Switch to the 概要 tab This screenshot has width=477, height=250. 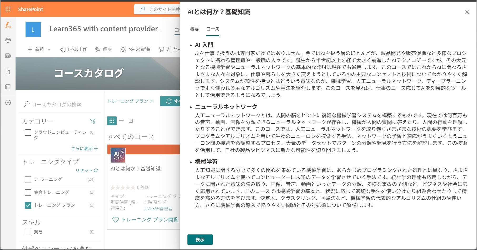(194, 29)
